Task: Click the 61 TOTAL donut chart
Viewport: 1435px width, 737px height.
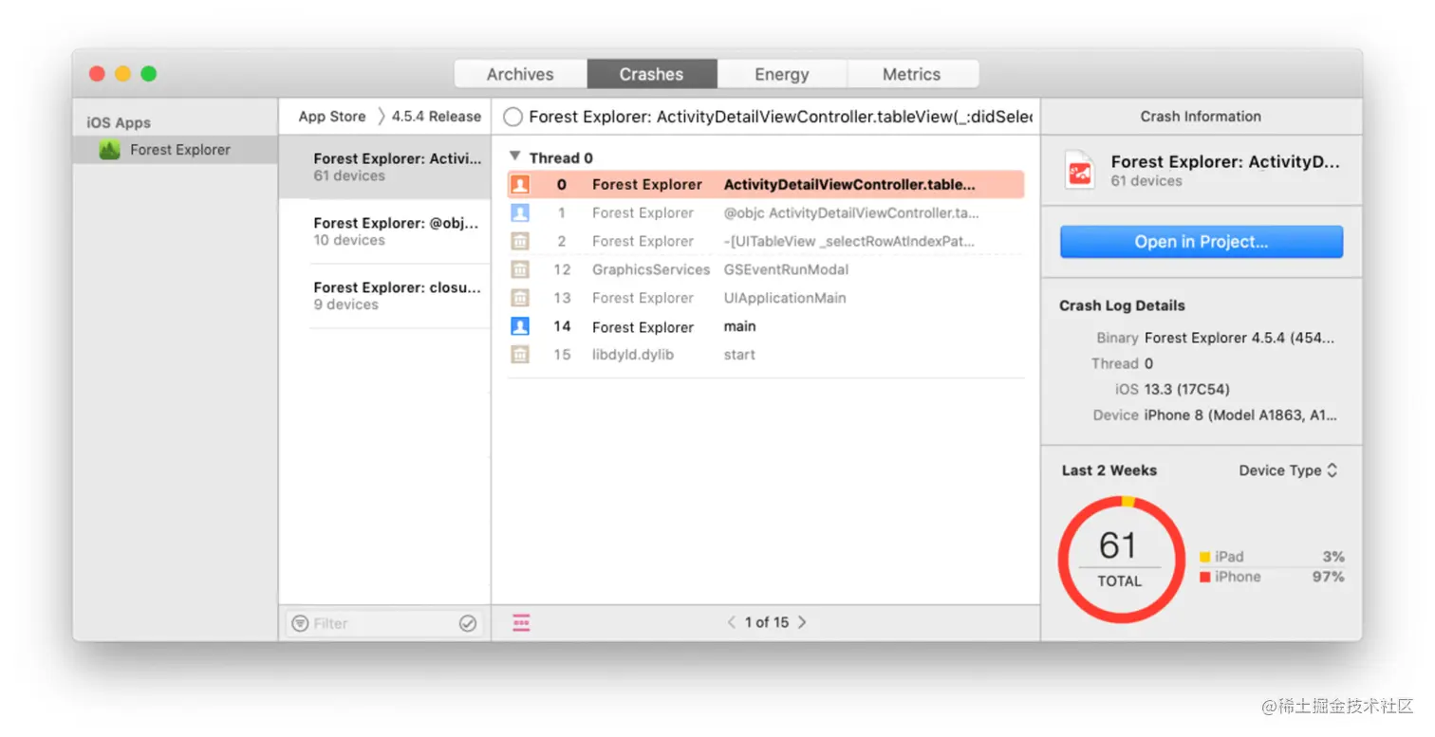Action: (x=1121, y=559)
